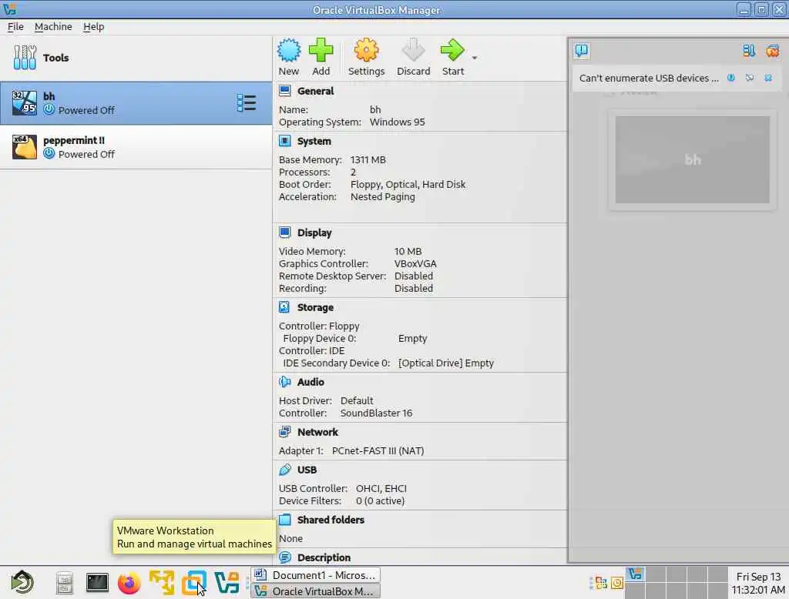Image resolution: width=789 pixels, height=599 pixels.
Task: Click the SoundBlaster 16 controller value
Action: [x=376, y=413]
